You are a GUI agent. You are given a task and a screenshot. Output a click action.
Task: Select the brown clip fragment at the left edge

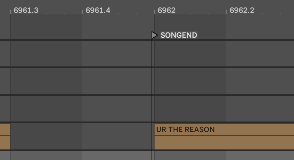[5, 136]
